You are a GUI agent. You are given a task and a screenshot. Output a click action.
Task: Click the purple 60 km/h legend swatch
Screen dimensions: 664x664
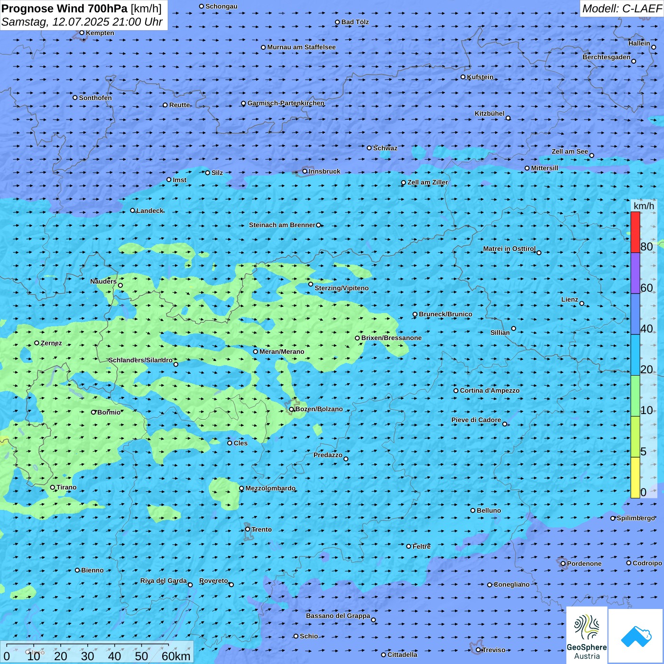(x=635, y=273)
